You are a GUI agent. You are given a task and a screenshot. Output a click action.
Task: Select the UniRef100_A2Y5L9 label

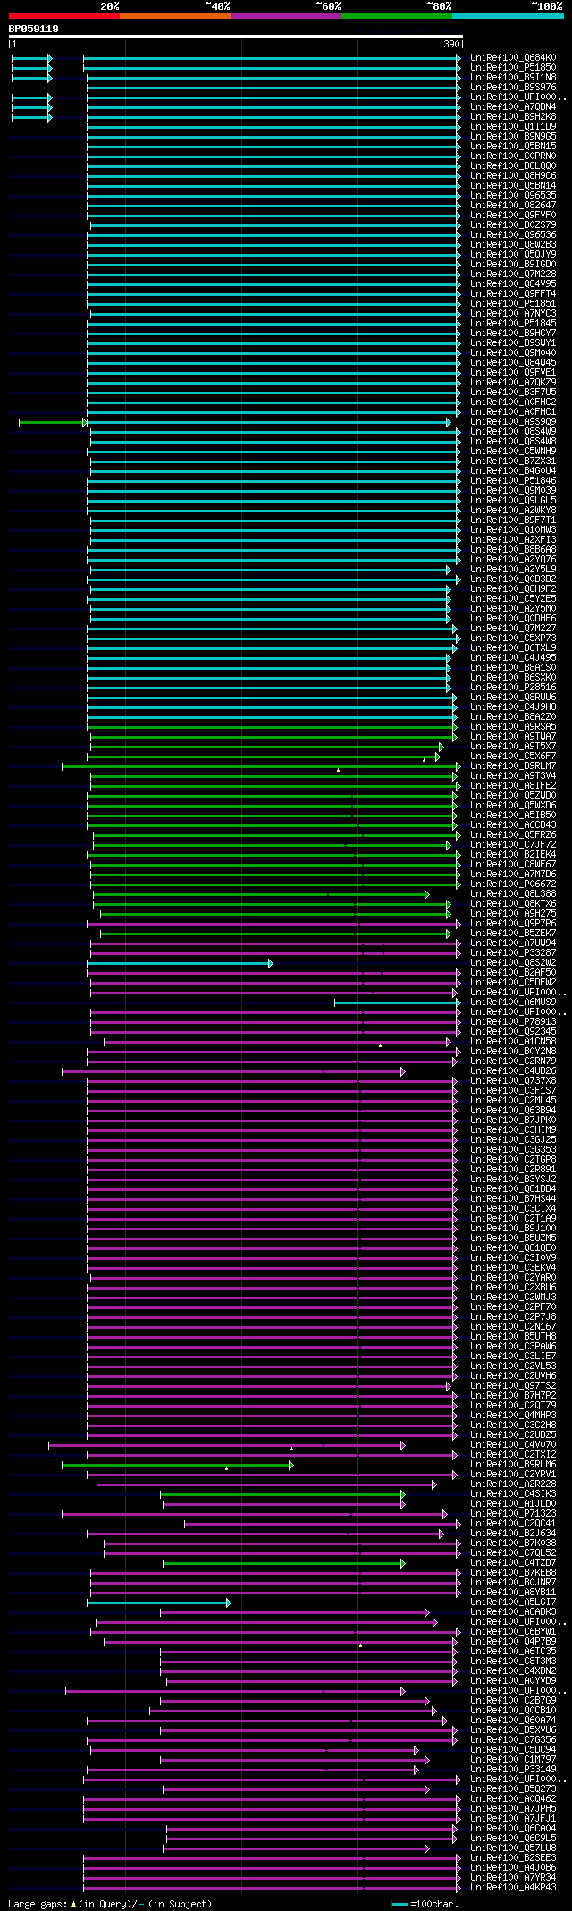[513, 570]
